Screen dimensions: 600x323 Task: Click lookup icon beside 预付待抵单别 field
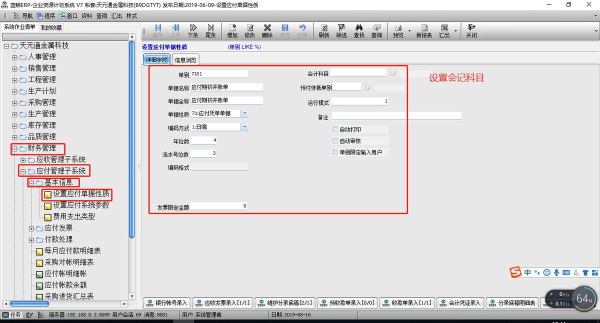[x=367, y=87]
